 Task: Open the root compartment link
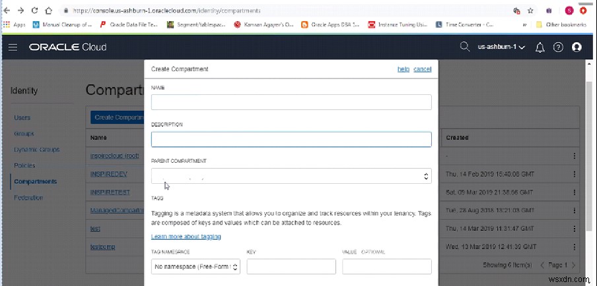point(115,156)
